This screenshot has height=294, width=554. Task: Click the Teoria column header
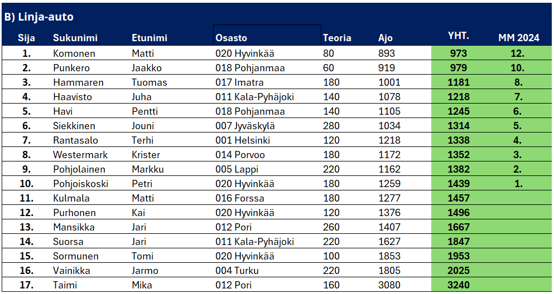click(x=337, y=38)
